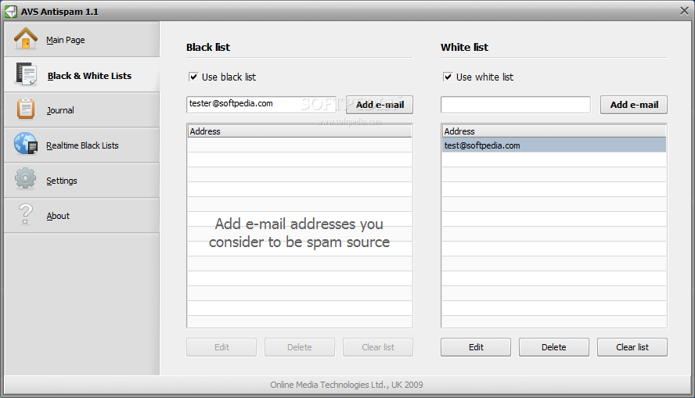Click the Realtime Black Lists globe icon
695x398 pixels.
point(26,144)
